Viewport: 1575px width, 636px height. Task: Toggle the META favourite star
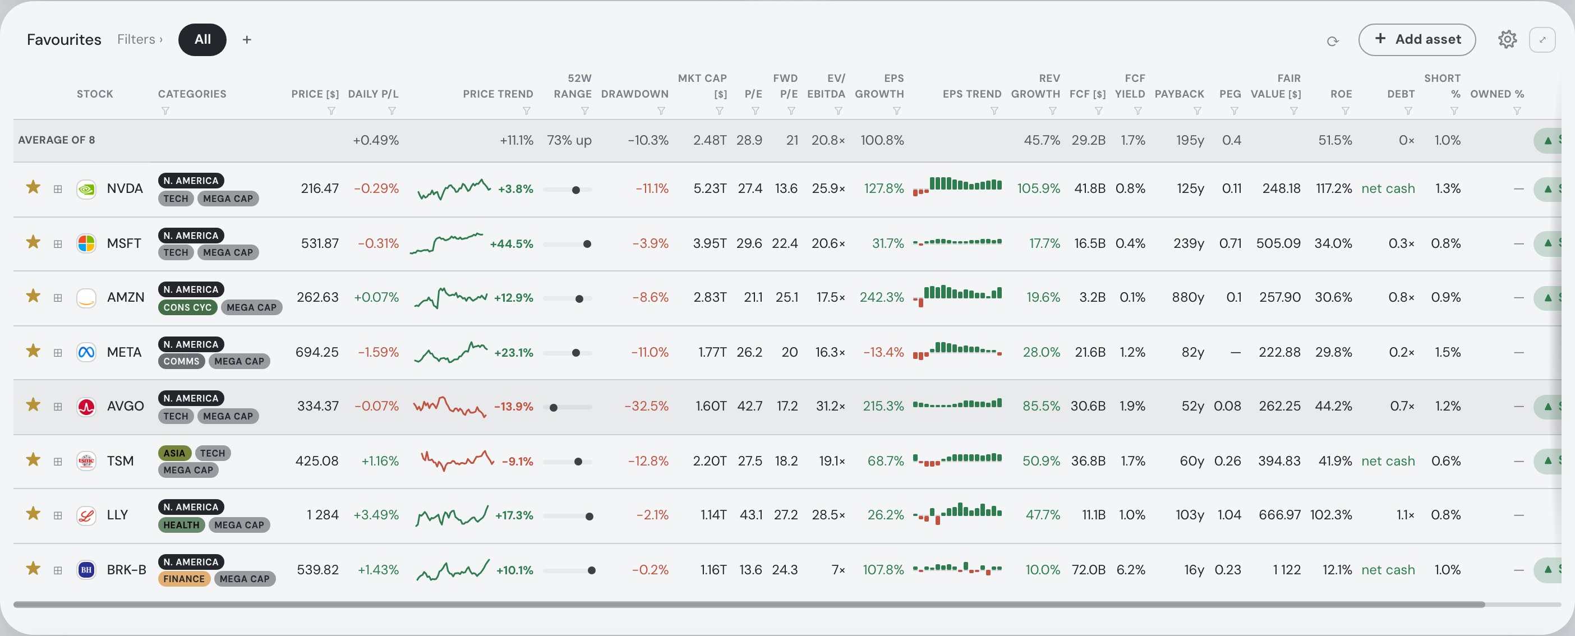click(33, 351)
